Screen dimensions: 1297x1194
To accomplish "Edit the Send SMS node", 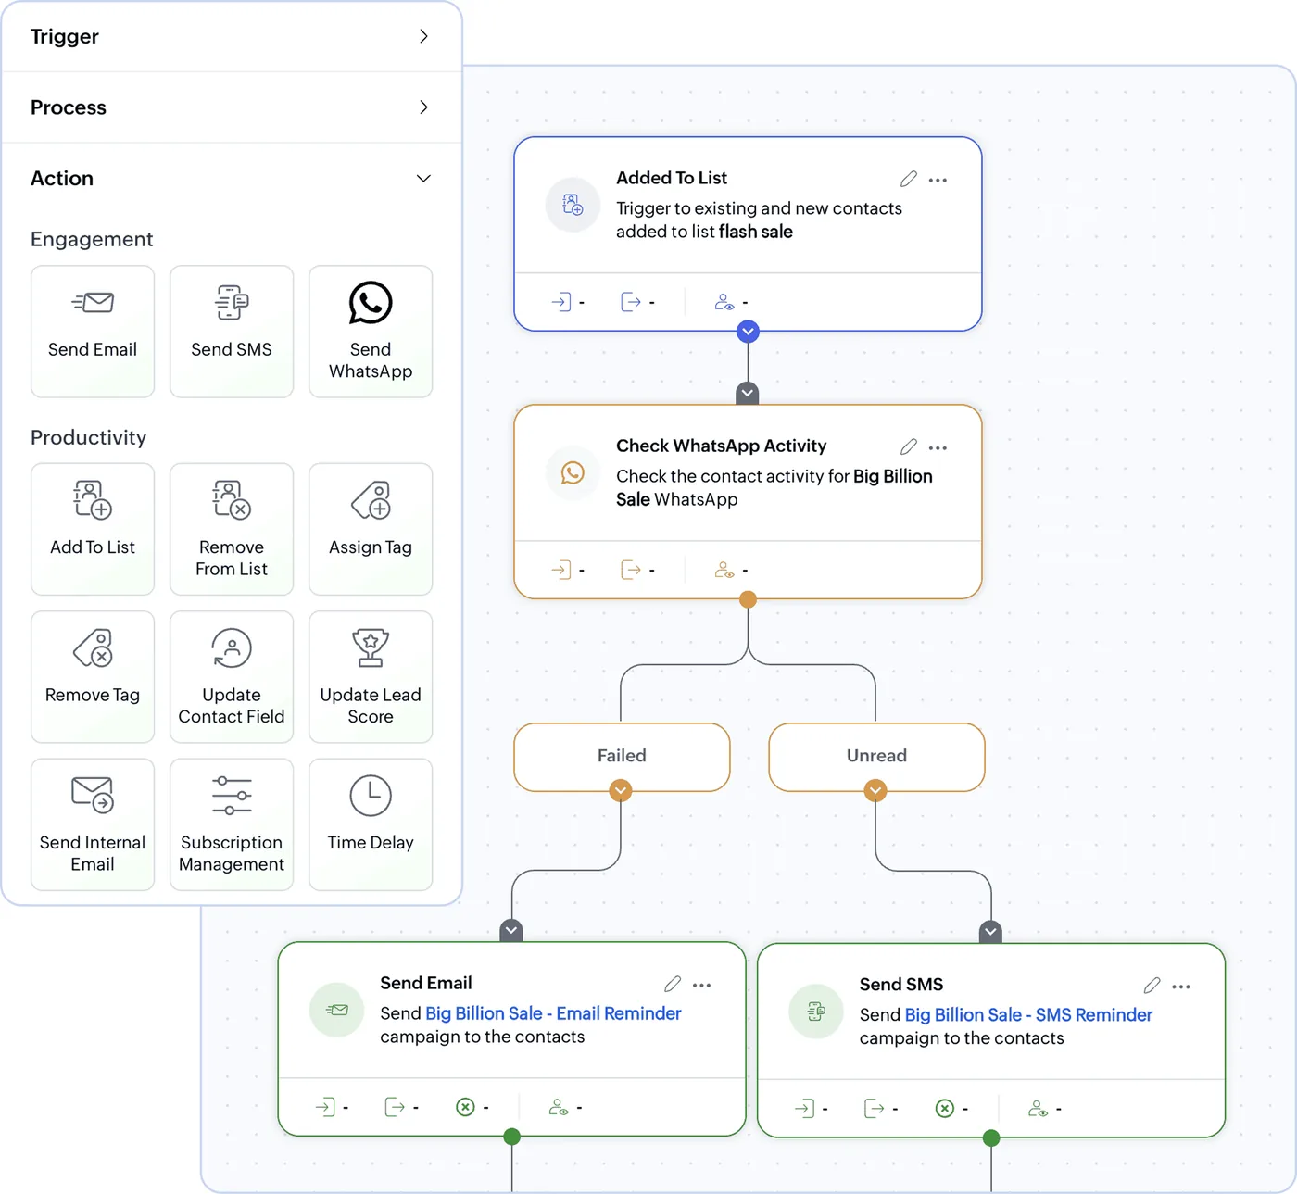I will point(1152,986).
